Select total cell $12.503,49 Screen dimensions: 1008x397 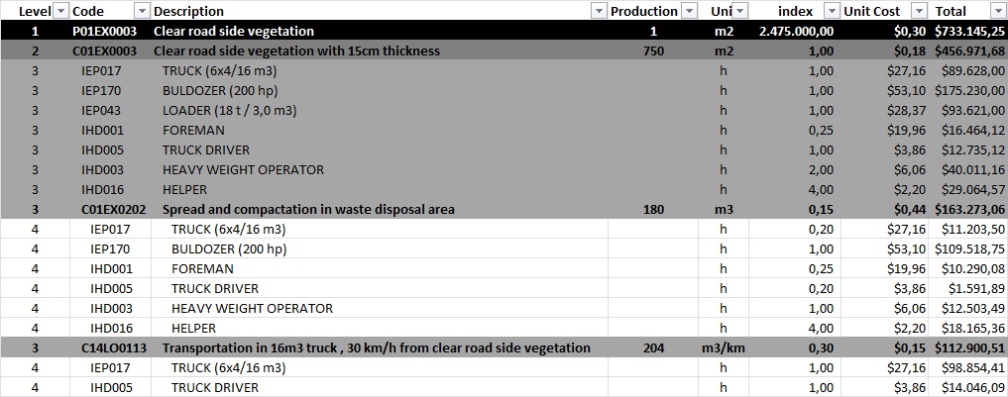(x=973, y=308)
